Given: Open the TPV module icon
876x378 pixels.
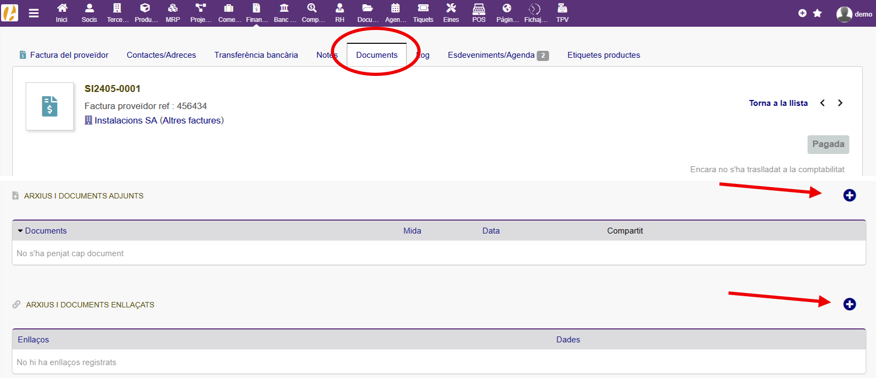Looking at the screenshot, I should point(562,13).
